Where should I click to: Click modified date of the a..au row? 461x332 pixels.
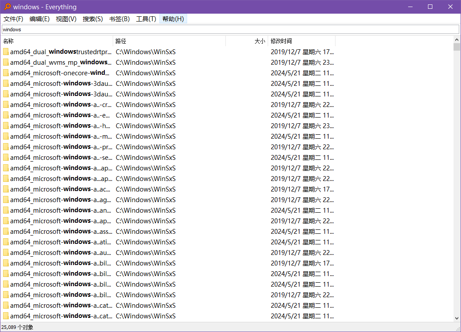(302, 253)
